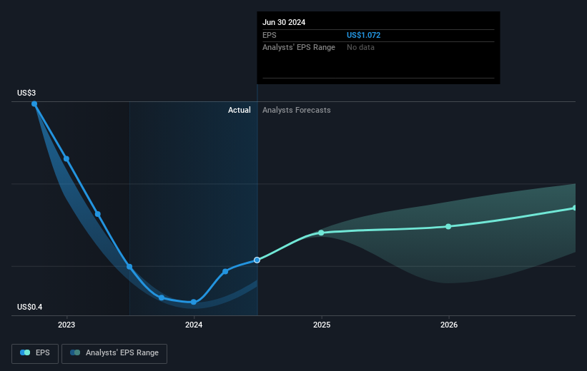Select the highlighted Jun 30 2024 EPS data point
Image resolution: width=587 pixels, height=371 pixels.
[257, 260]
